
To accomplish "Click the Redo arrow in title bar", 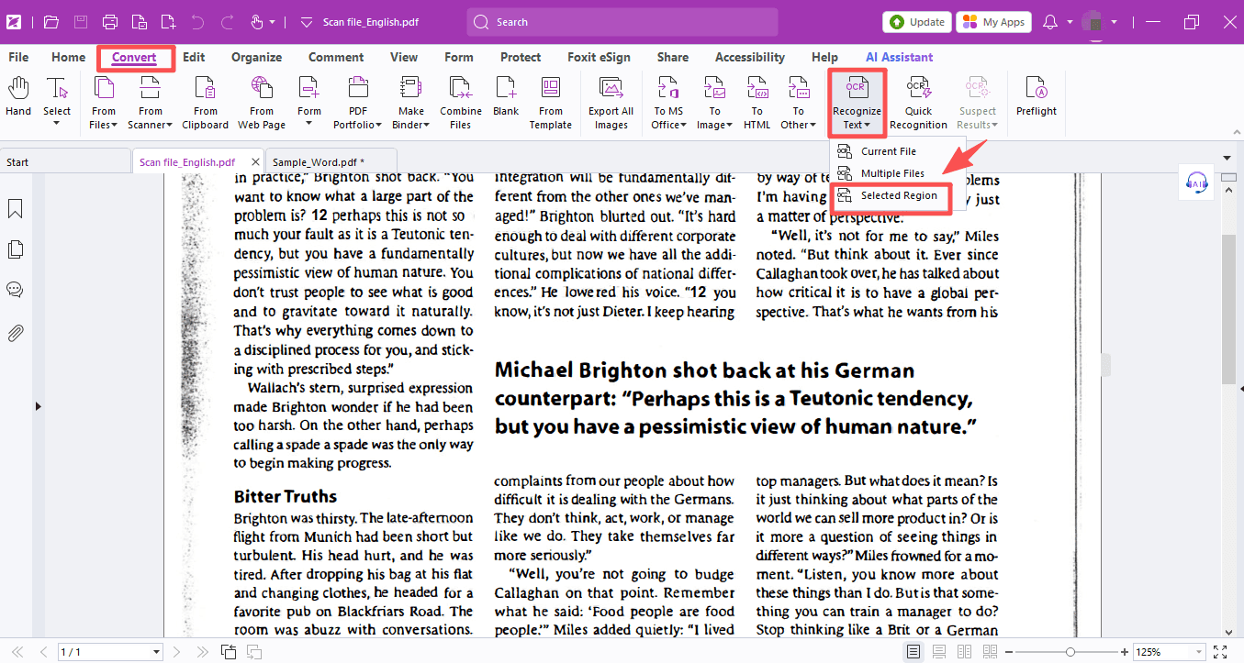I will tap(228, 22).
